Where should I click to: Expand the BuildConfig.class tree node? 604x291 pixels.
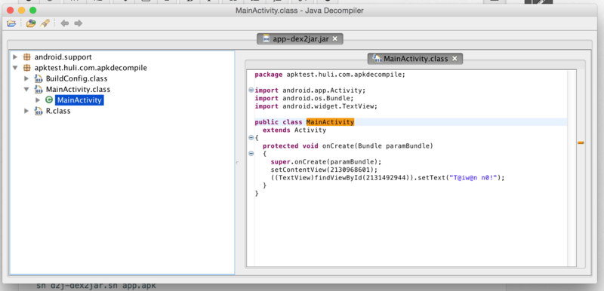[26, 79]
